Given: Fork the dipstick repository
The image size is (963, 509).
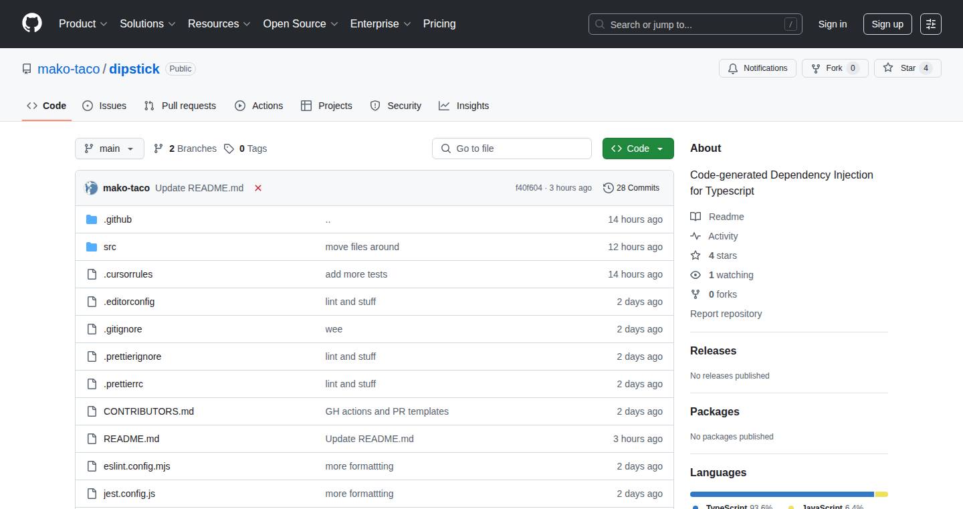Looking at the screenshot, I should tap(835, 68).
